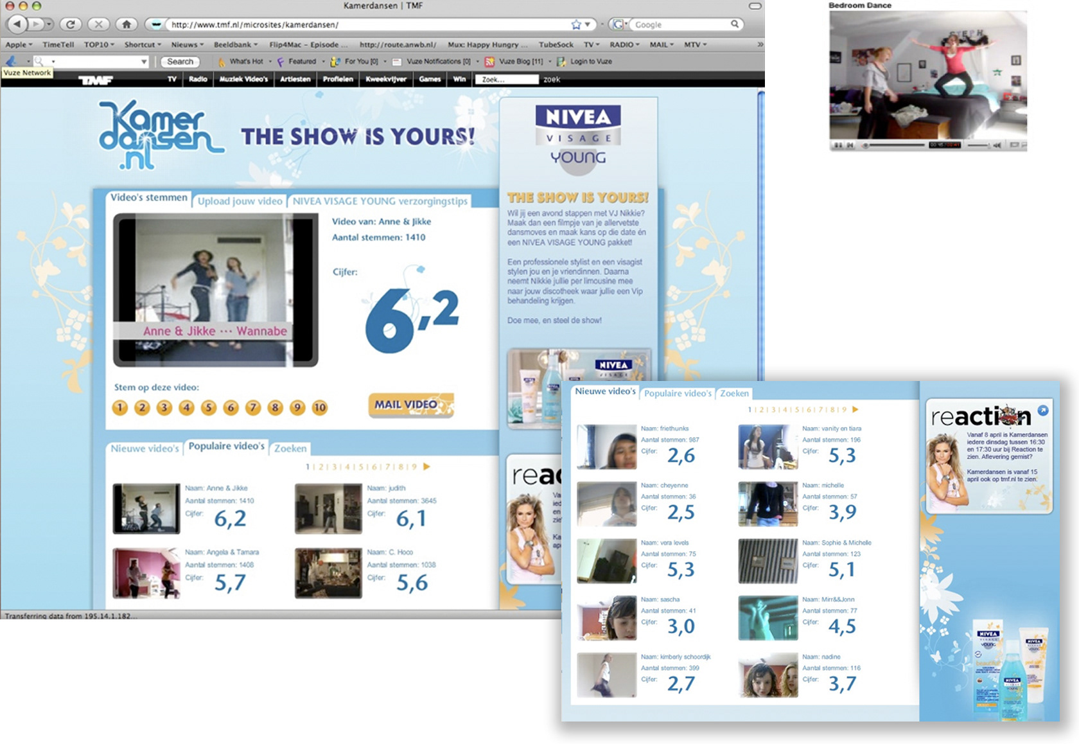Vote 8 for this video
Viewport: 1079px width, 744px height.
coord(276,407)
